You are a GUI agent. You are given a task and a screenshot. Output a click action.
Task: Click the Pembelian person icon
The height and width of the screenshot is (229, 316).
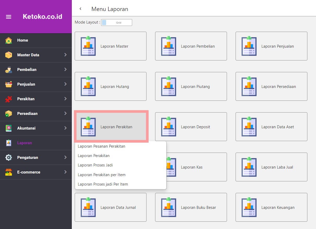[9, 70]
